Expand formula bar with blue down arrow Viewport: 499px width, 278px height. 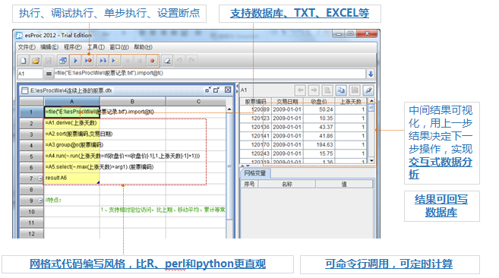coord(371,74)
